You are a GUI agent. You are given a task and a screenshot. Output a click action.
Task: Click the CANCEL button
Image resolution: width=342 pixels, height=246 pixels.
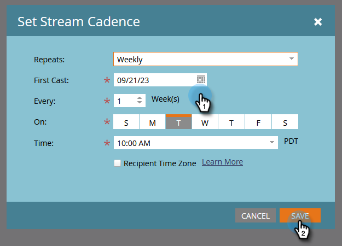tap(256, 215)
